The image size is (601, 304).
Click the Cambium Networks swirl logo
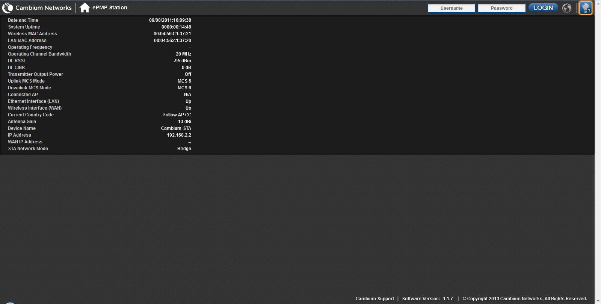[x=8, y=8]
